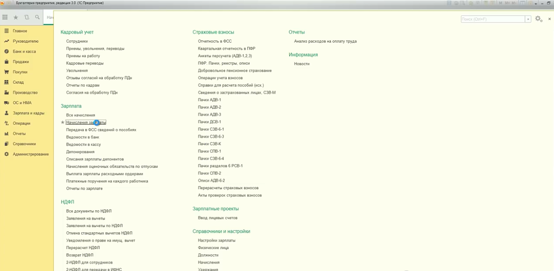554x271 pixels.
Task: Open the title bar dropdown arrow menu
Action: (536, 3)
